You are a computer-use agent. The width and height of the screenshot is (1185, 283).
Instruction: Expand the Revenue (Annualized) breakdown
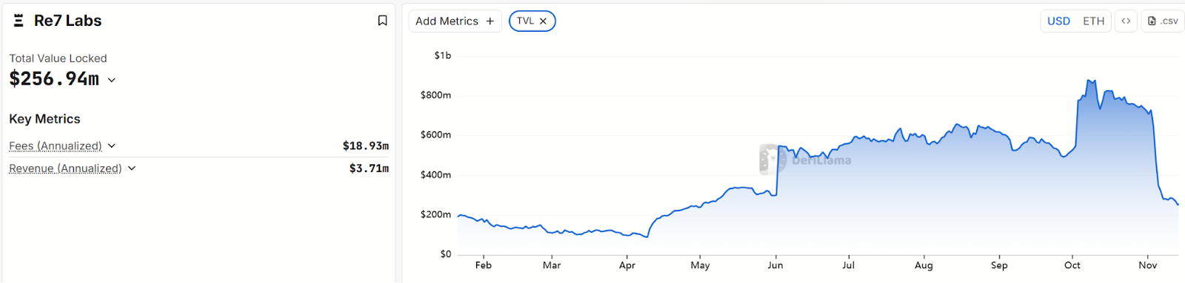point(132,168)
